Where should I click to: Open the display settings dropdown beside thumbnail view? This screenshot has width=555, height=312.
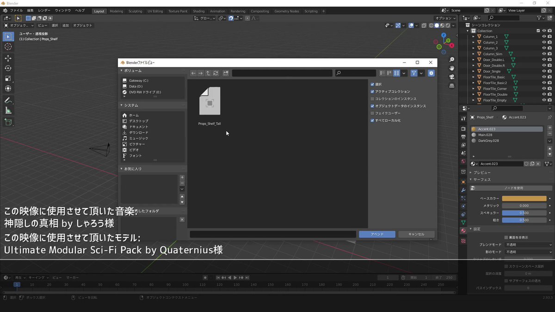click(x=404, y=73)
